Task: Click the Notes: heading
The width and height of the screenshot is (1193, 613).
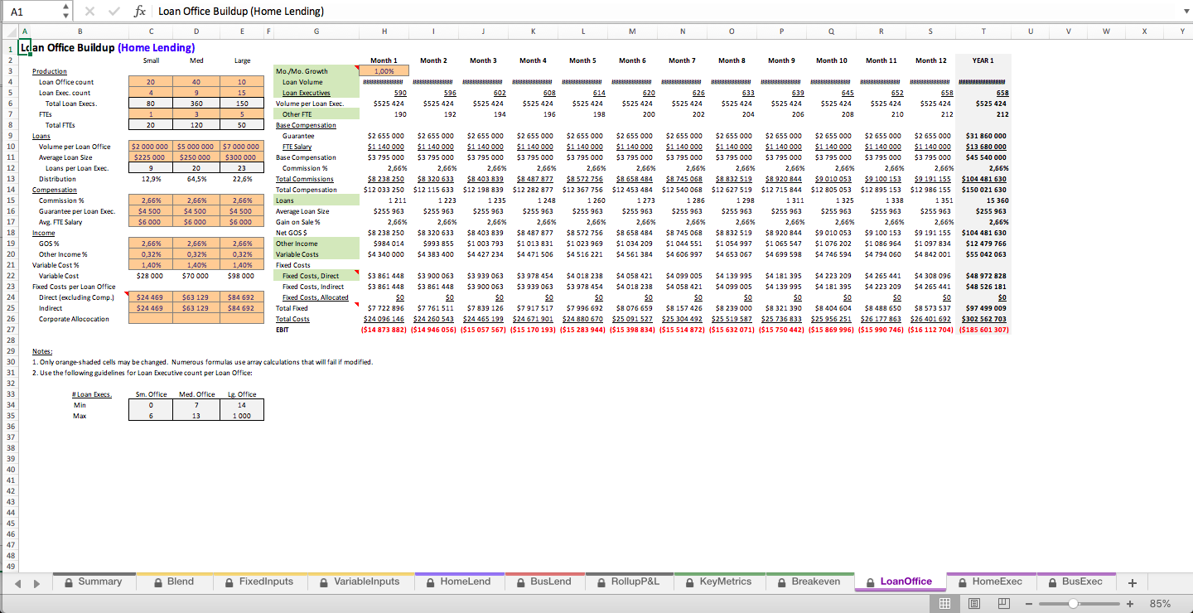Action: (x=41, y=351)
